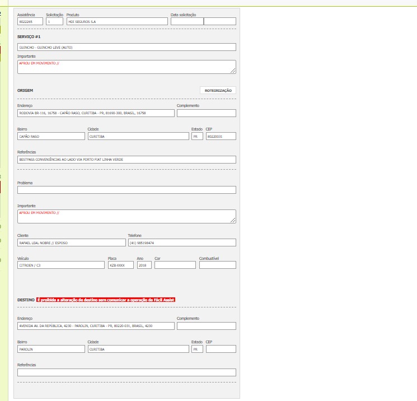Click the empty Problema field
Image resolution: width=417 pixels, height=401 pixels.
(x=126, y=190)
